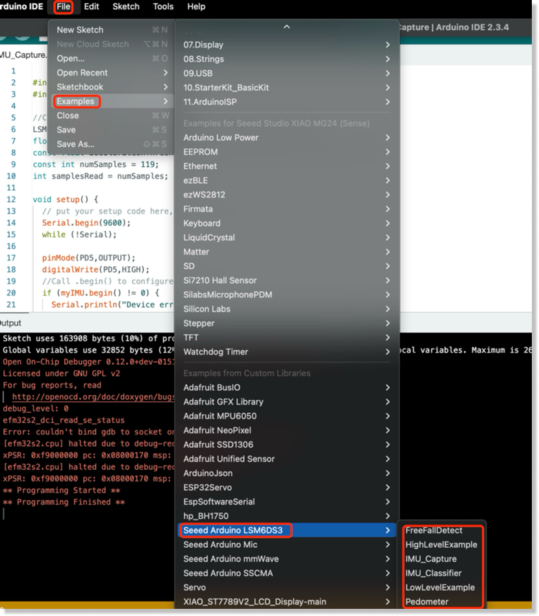The height and width of the screenshot is (616, 539).
Task: Open the hp_BH1750 examples submenu
Action: pos(286,516)
